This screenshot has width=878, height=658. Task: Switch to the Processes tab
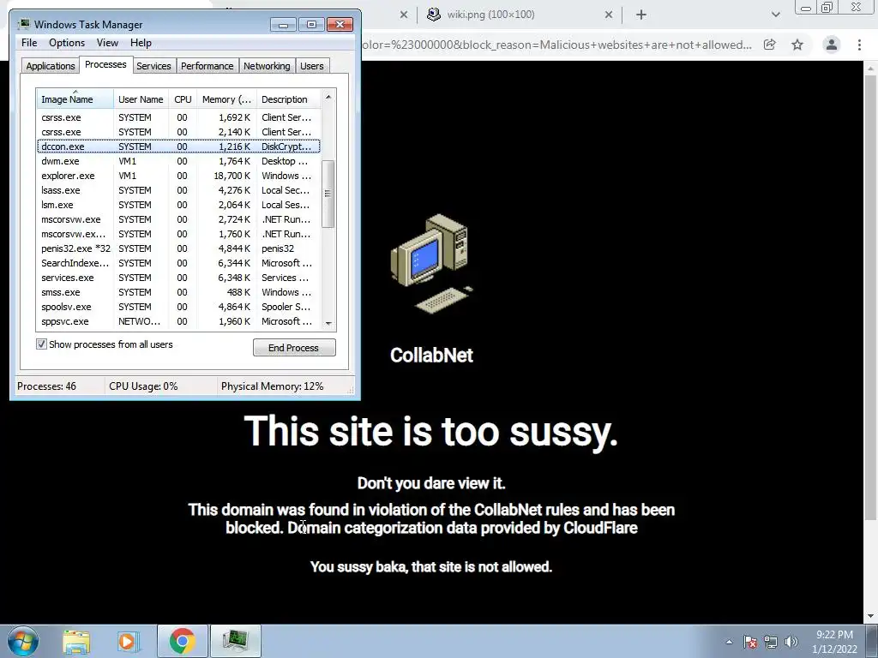(105, 64)
